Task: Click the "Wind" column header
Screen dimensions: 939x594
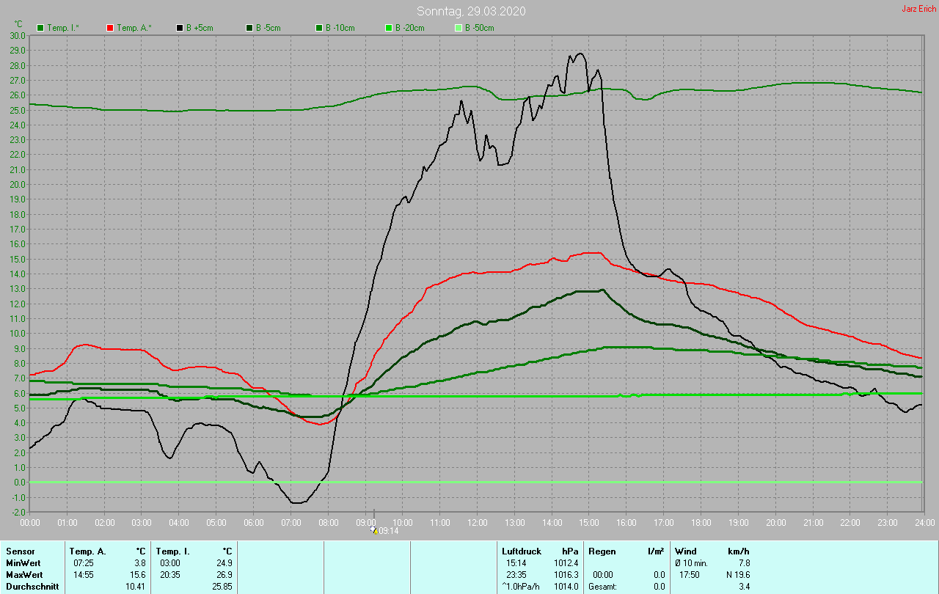Action: click(686, 551)
